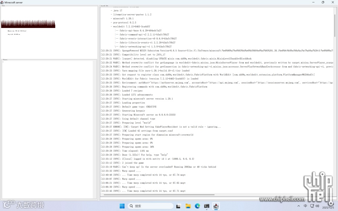Click 'Preparing spawn area: 56%' line
Viewport: 338px width, 211px height.
pos(127,147)
